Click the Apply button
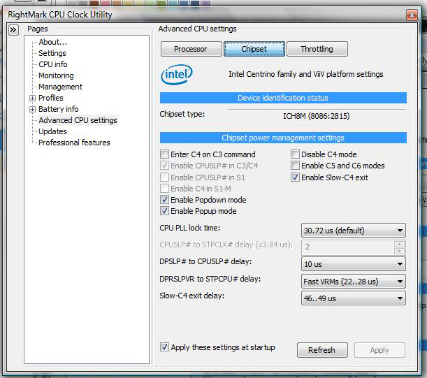Viewport: 427px width, 378px height. point(379,350)
